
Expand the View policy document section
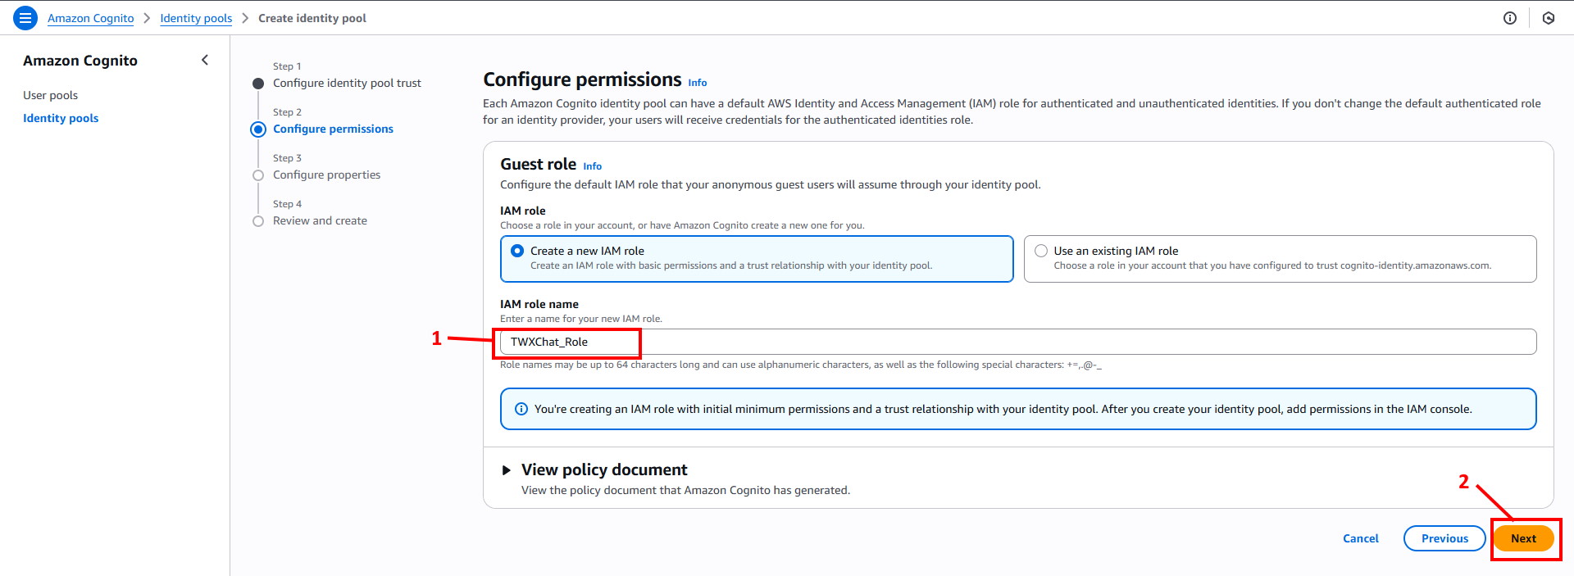click(507, 470)
